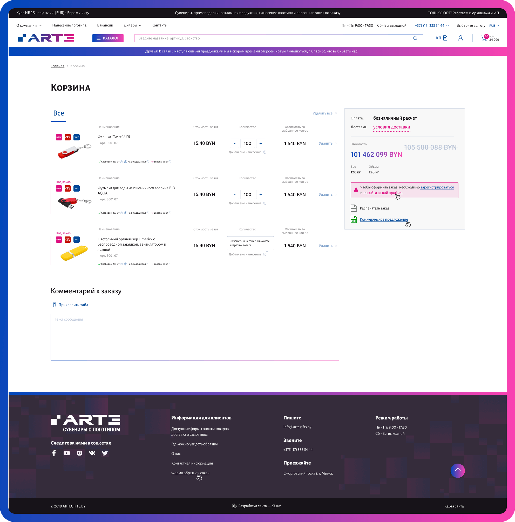Focus the order comment text area
Screen dimensions: 515x522
pyautogui.click(x=194, y=337)
